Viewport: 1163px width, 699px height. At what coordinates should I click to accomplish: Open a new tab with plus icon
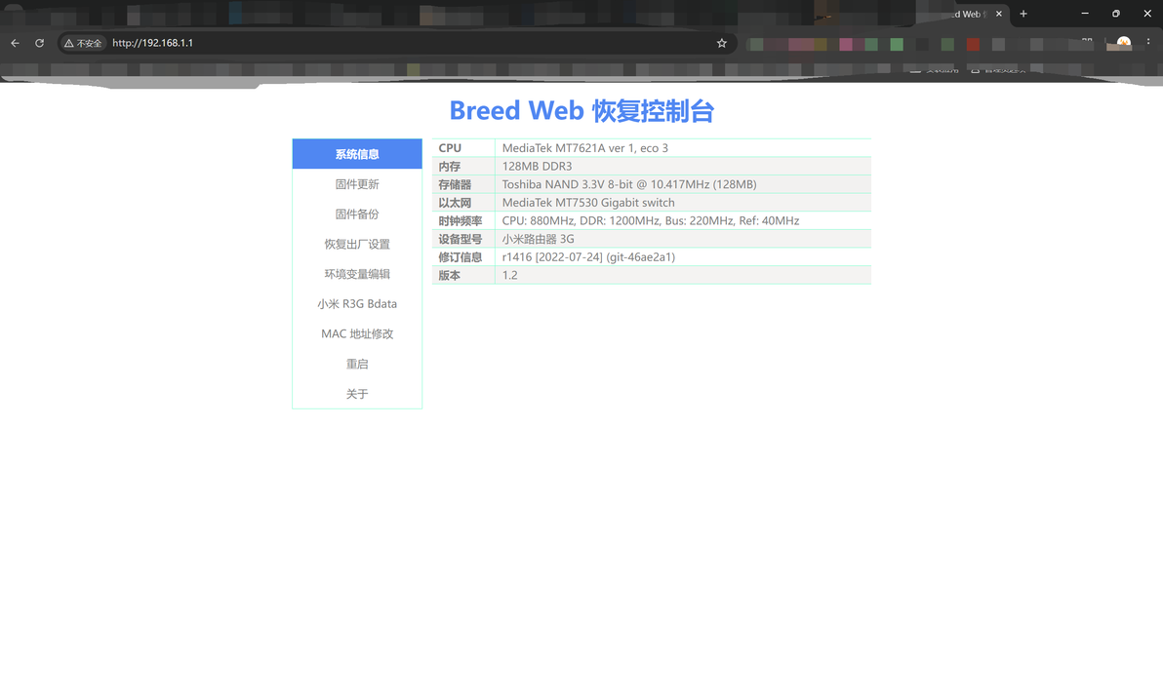point(1023,14)
